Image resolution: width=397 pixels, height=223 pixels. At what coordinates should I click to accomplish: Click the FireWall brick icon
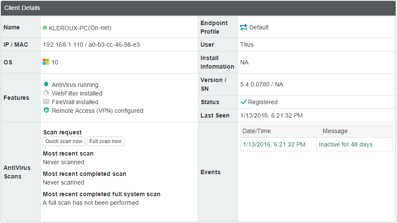tap(46, 102)
